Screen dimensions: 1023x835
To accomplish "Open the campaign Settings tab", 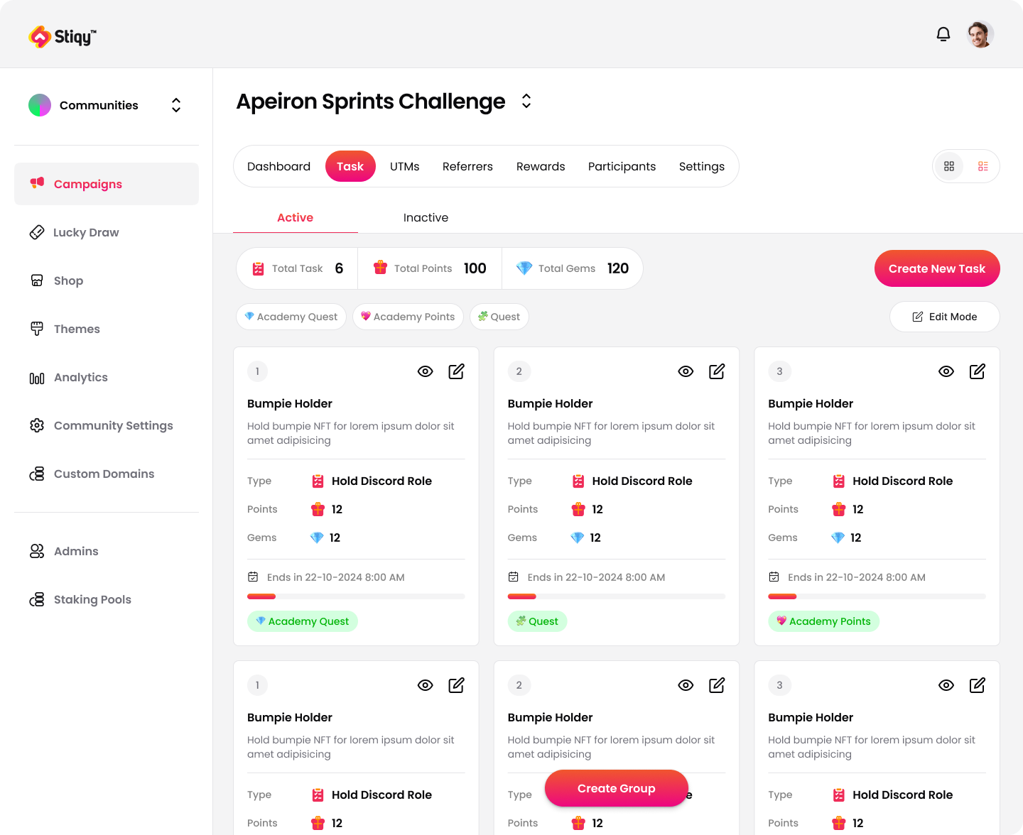I will [x=702, y=166].
